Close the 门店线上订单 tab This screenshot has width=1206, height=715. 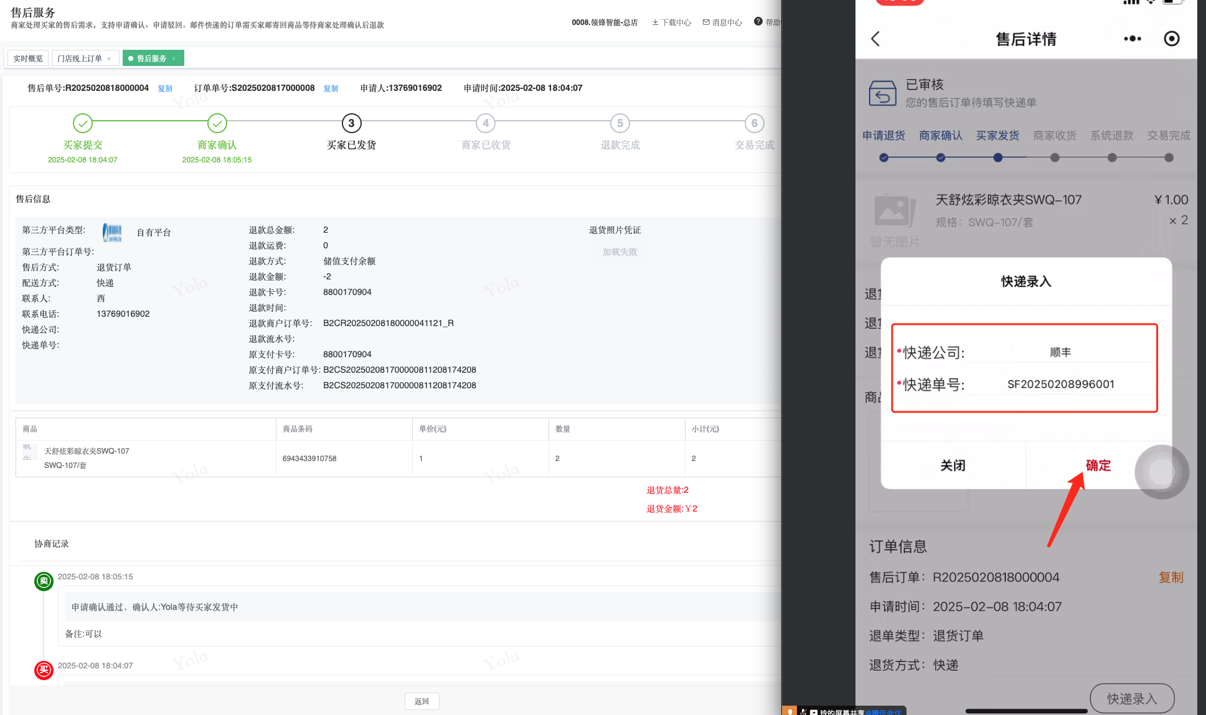coord(109,58)
